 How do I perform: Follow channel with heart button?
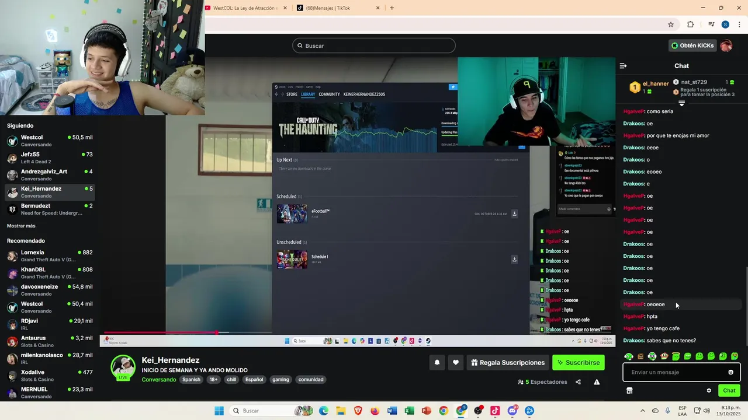tap(456, 362)
